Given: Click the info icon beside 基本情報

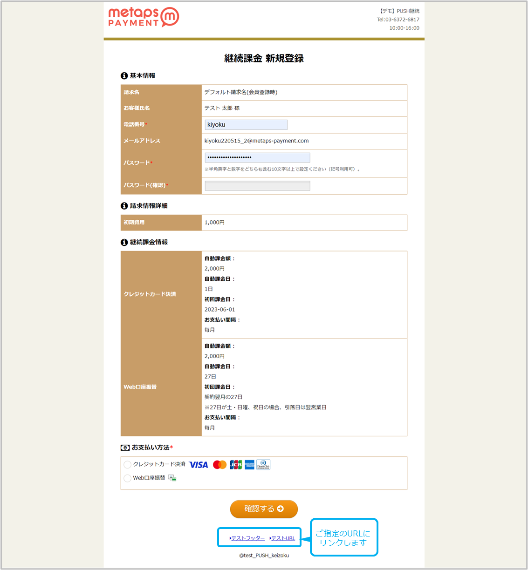Looking at the screenshot, I should (124, 76).
